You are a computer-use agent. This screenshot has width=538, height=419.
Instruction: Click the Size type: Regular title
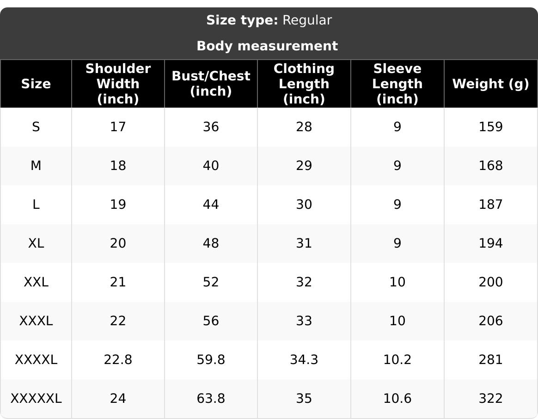coord(269,20)
